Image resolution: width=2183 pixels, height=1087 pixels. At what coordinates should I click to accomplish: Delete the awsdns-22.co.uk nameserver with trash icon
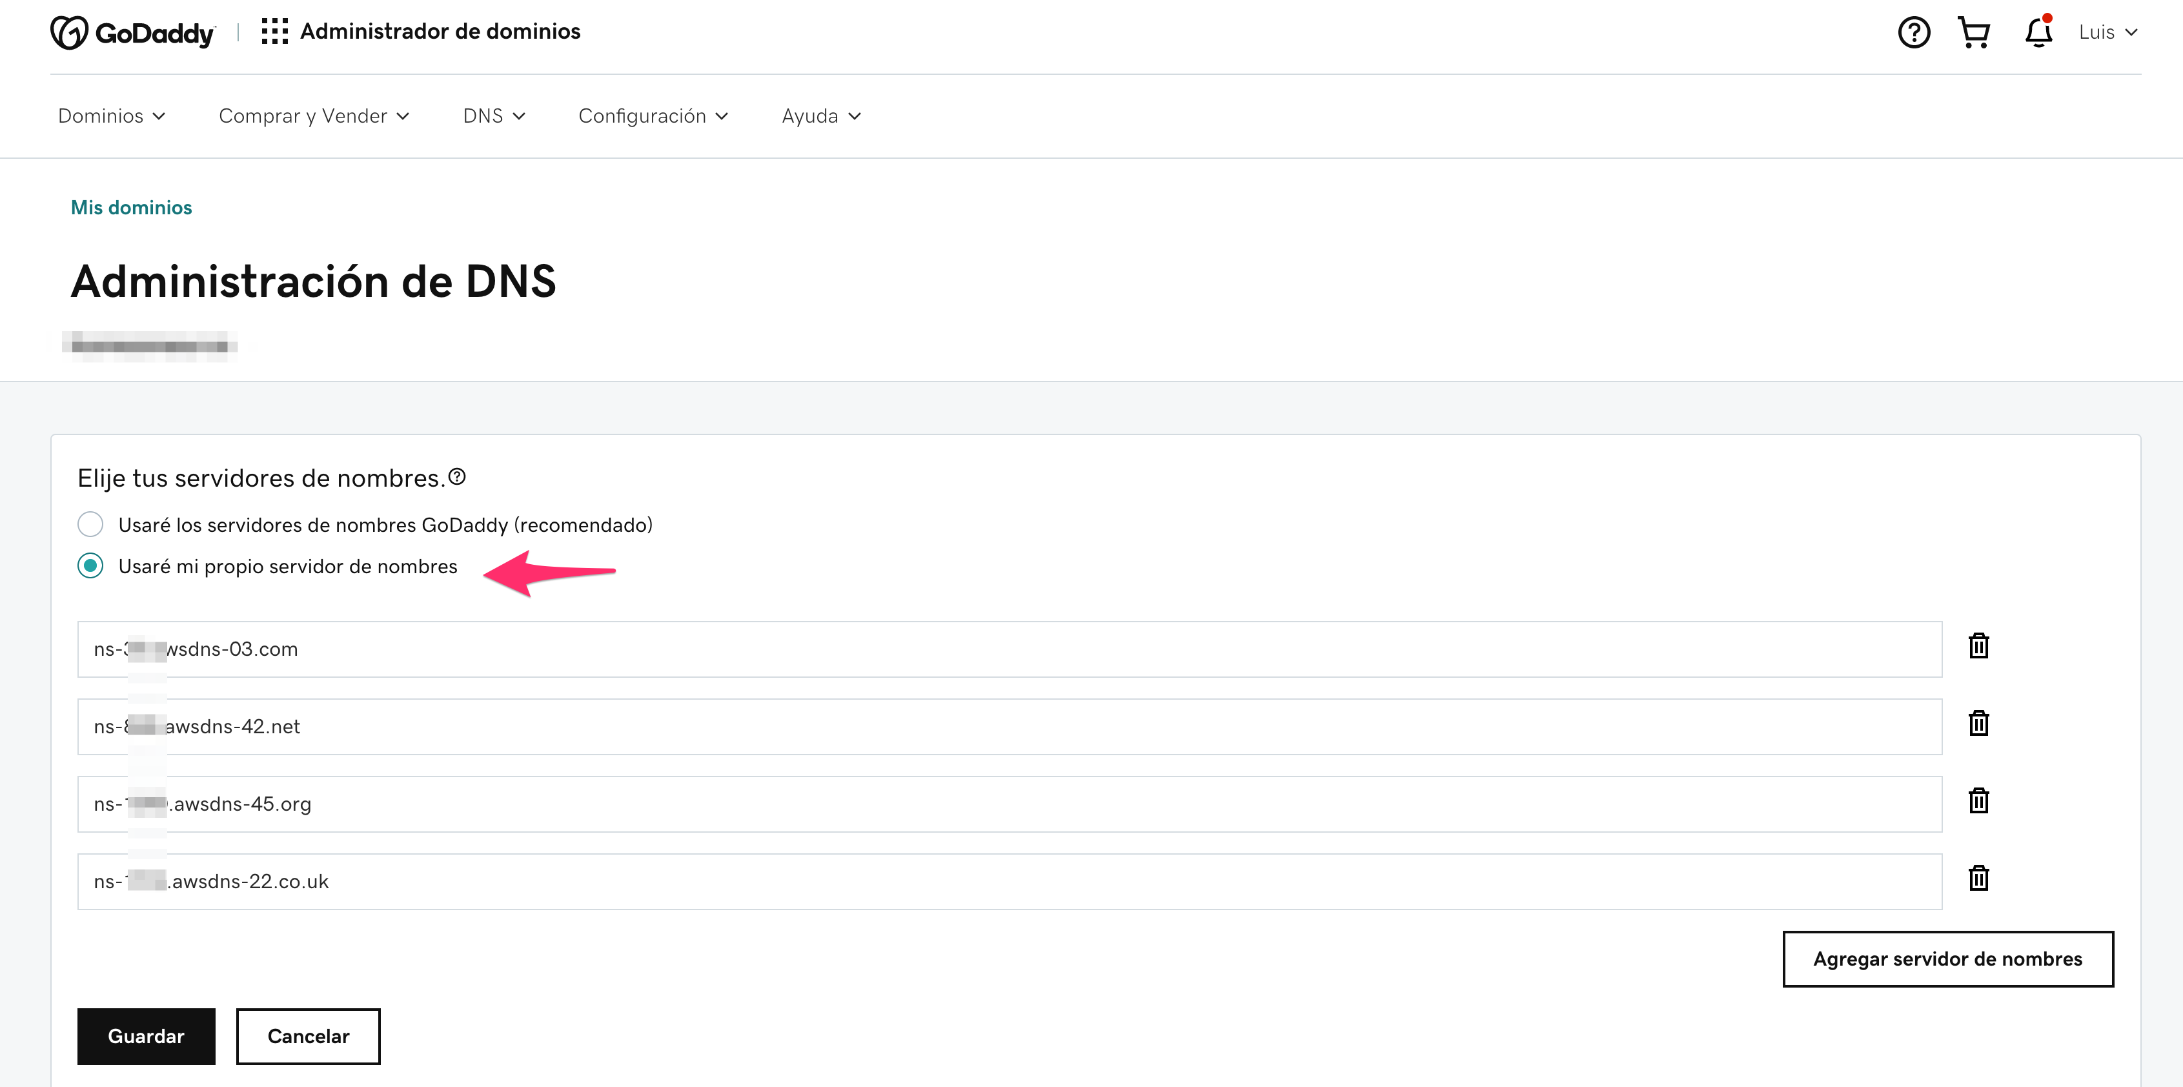(1979, 878)
